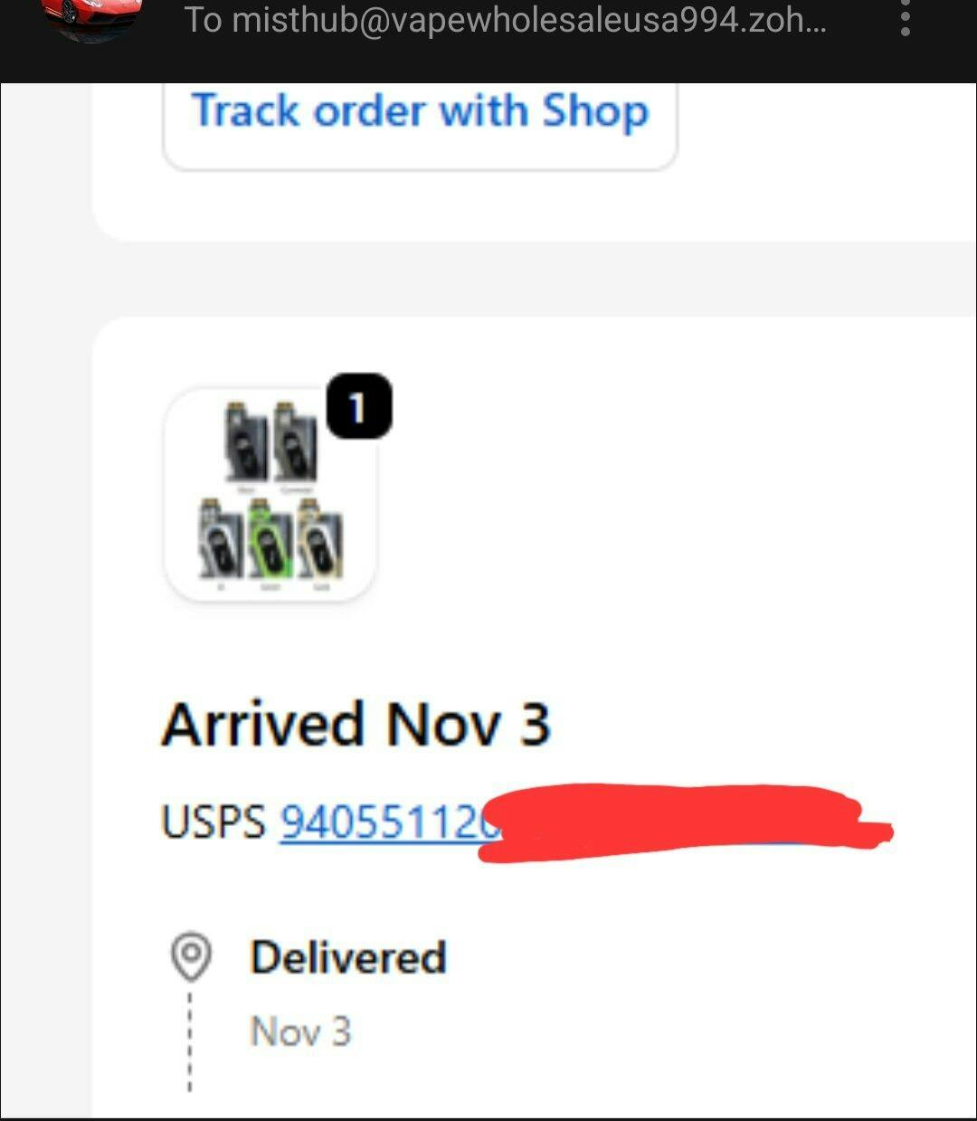This screenshot has height=1121, width=977.
Task: Expand recipient details starting with To misthub
Action: pyautogui.click(x=505, y=20)
